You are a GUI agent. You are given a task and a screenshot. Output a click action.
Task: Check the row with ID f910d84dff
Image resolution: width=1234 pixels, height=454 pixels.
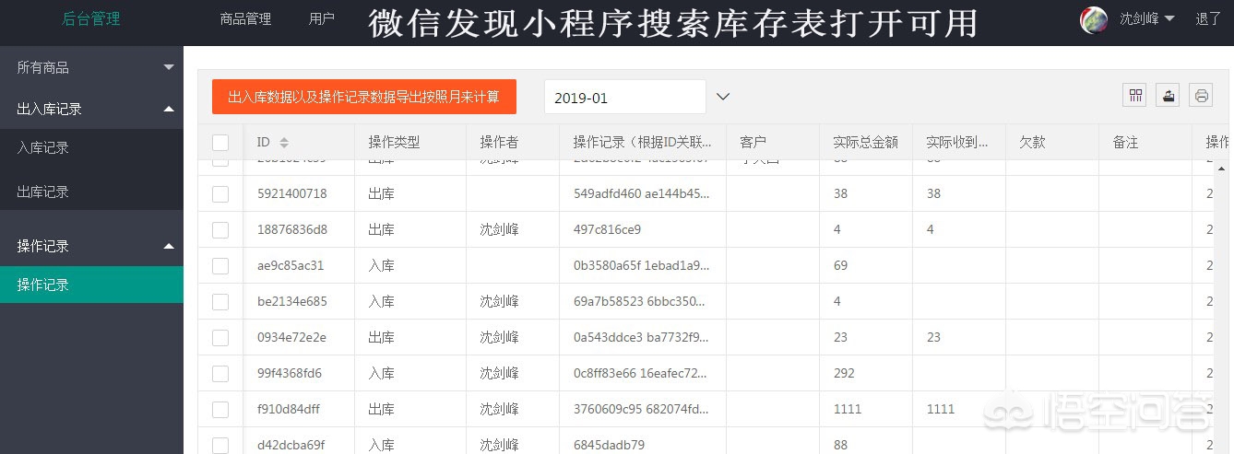click(220, 409)
